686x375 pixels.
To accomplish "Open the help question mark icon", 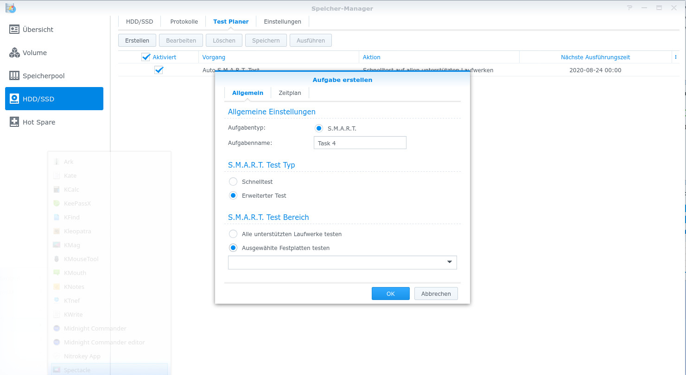I will click(629, 8).
